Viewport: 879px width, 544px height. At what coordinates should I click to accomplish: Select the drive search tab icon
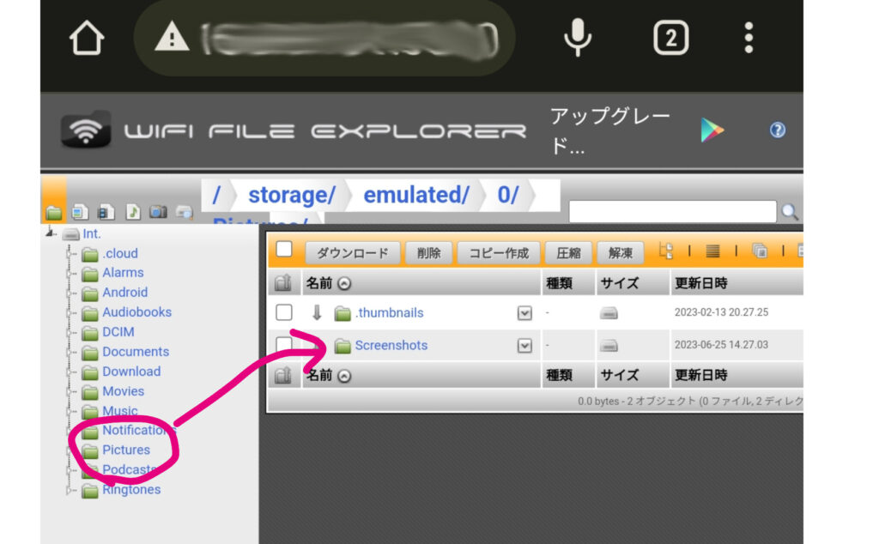click(184, 212)
